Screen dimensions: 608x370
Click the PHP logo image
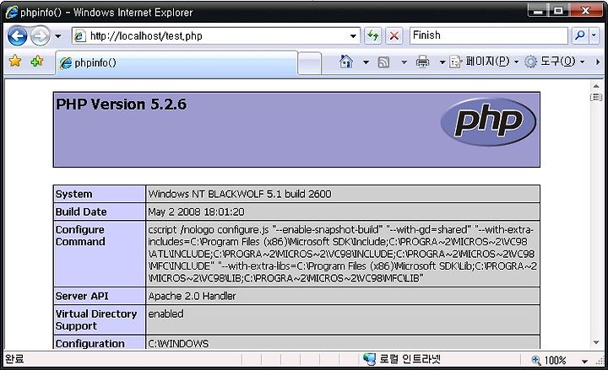coord(489,121)
